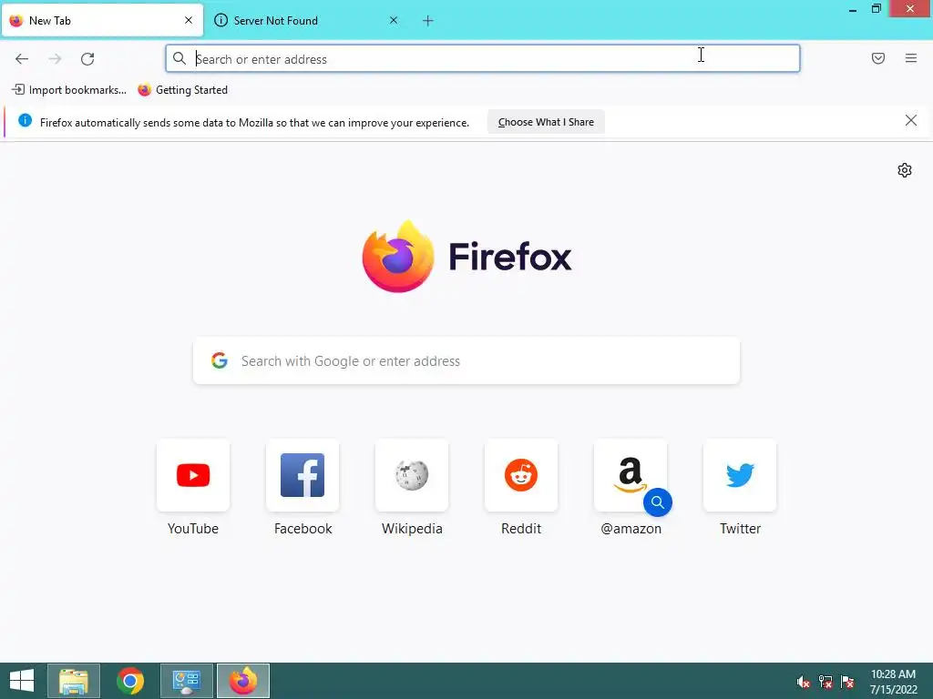
Task: Open the Save to Pocket icon
Action: [x=878, y=58]
